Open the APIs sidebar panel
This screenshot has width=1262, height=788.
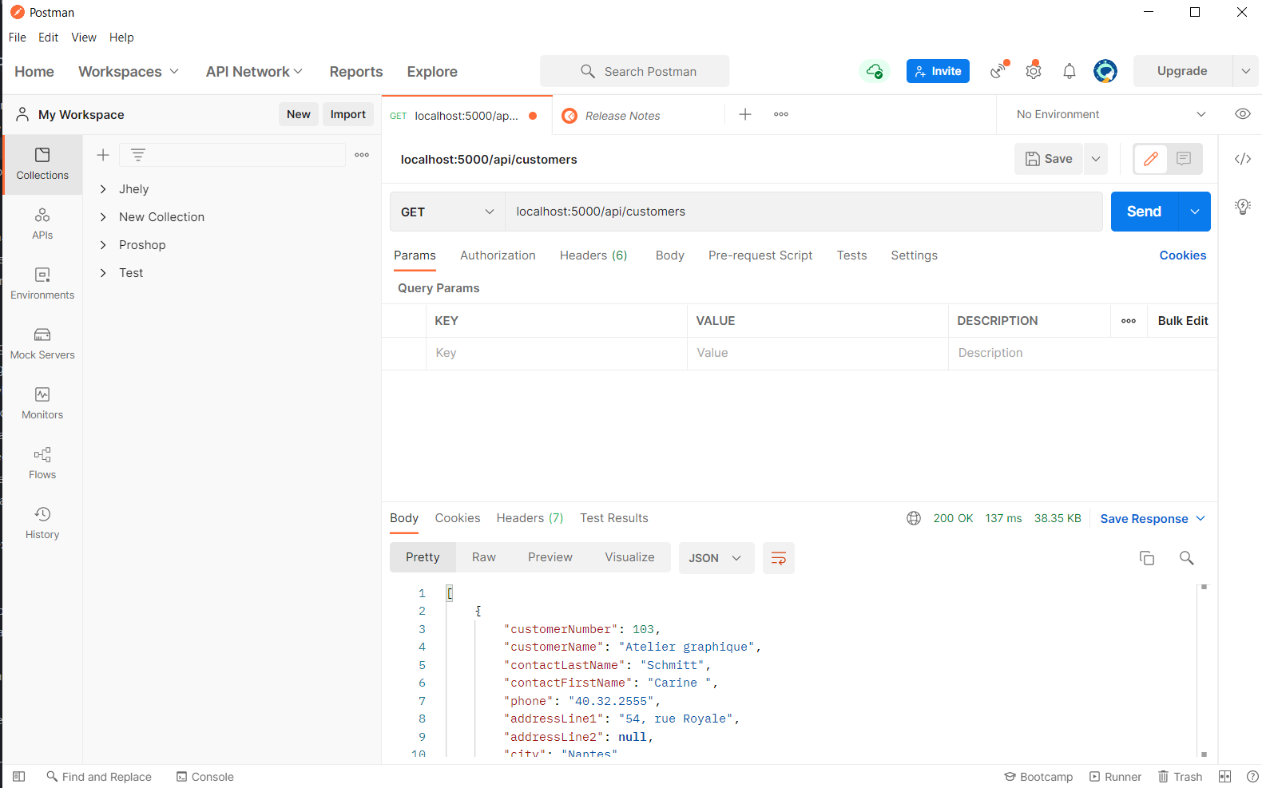42,224
